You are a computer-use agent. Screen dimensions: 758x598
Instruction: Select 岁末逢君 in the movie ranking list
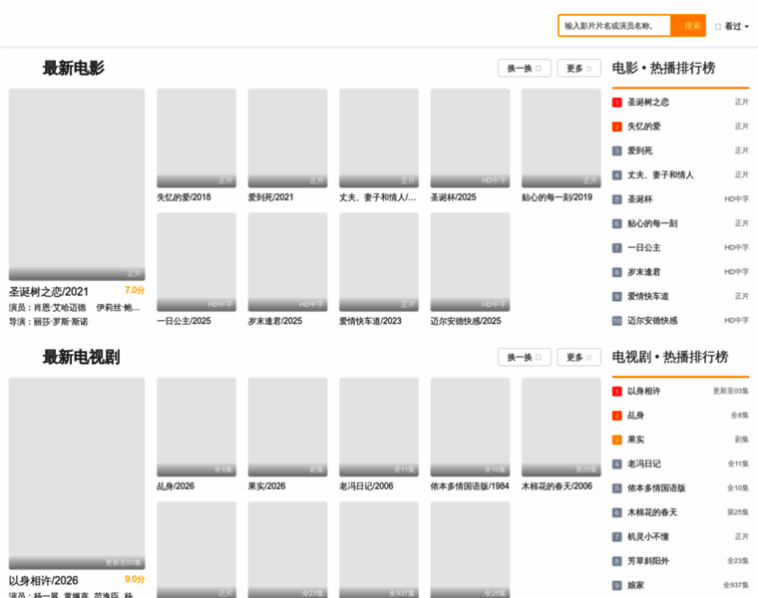click(680, 272)
